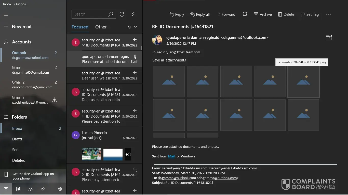Collapse the first ID Documents conversation thread
The image size is (348, 195).
[83, 45]
